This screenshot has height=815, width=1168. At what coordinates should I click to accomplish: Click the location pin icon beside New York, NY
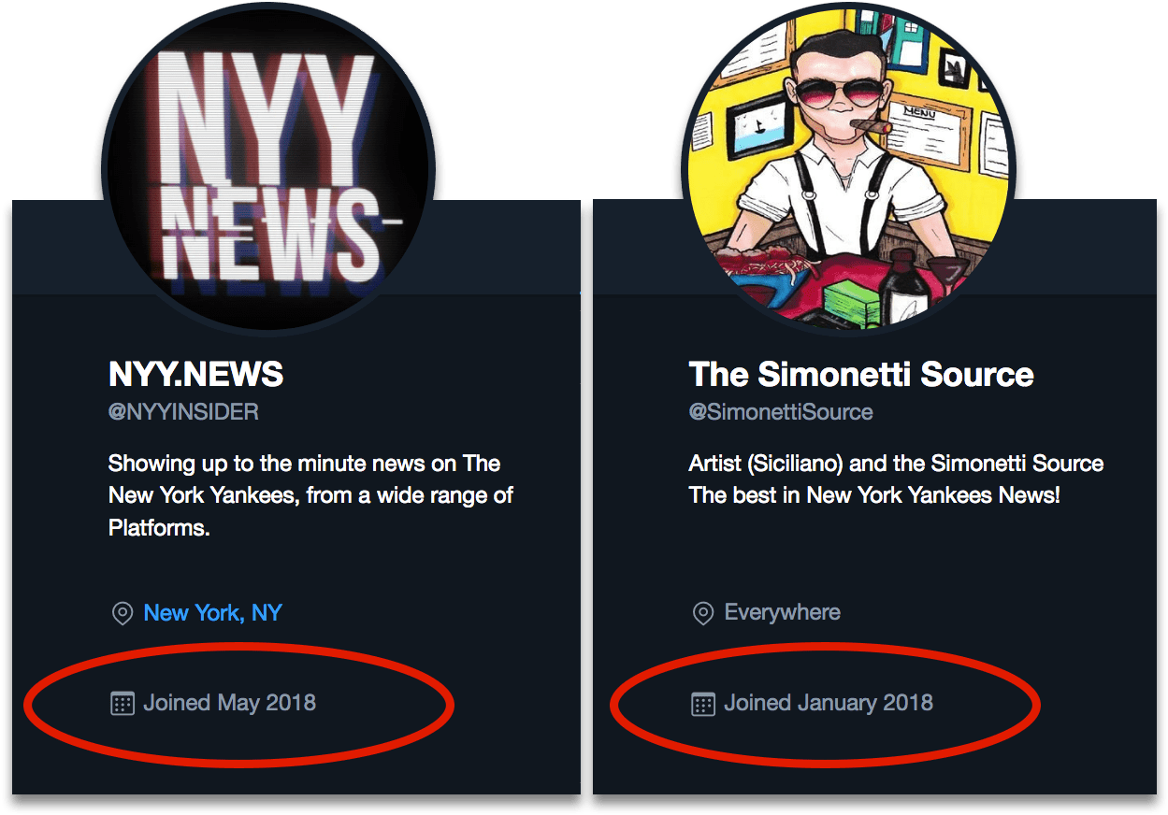click(122, 614)
